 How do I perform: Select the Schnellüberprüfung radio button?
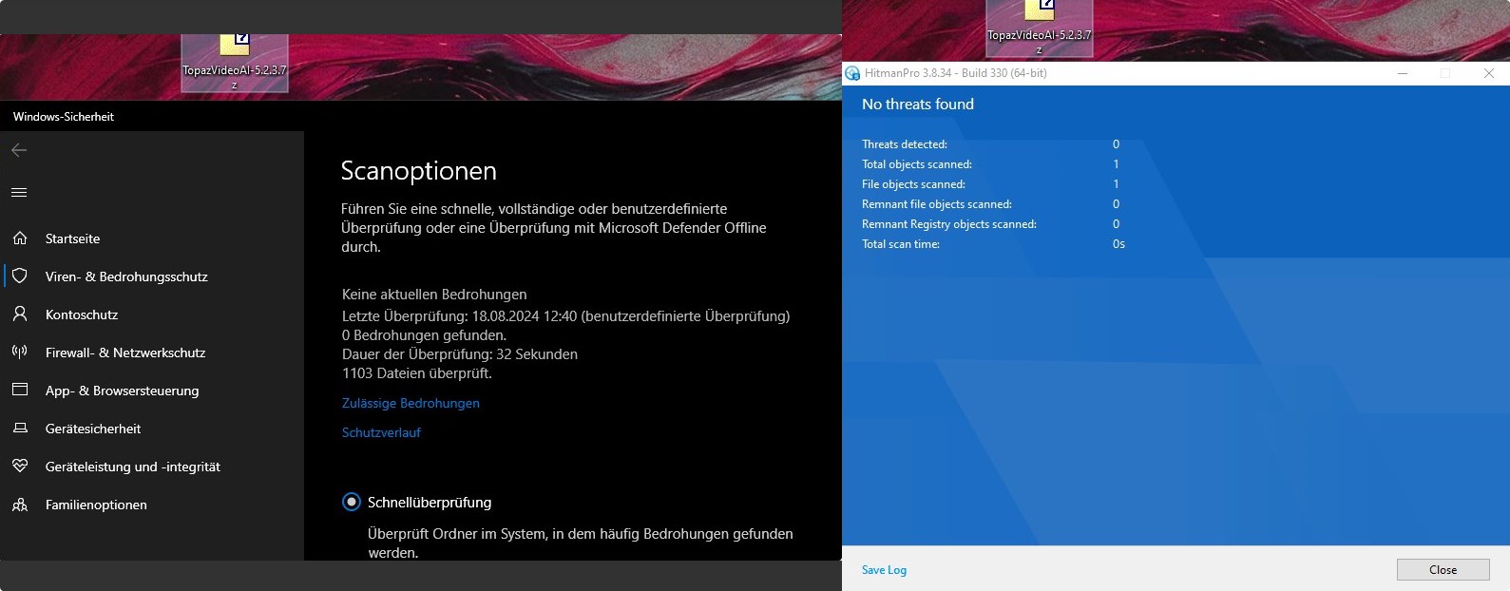click(x=352, y=502)
